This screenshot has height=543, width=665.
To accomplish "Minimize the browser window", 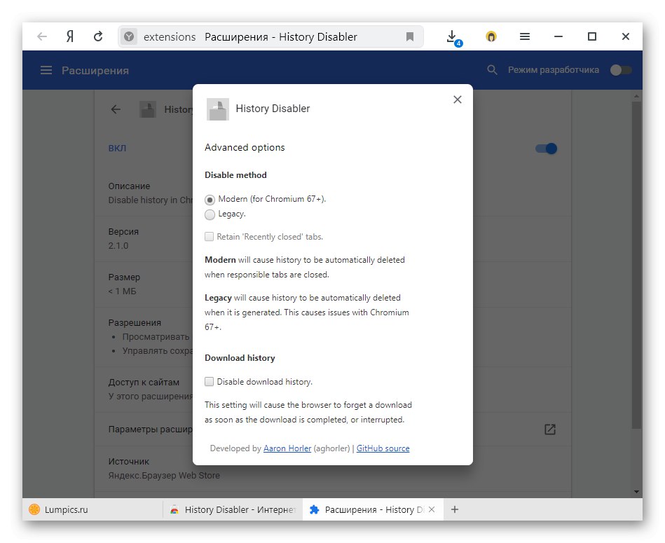I will tap(558, 37).
